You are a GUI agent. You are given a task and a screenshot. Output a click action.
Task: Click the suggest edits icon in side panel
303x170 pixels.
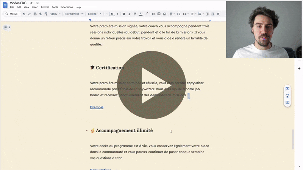[287, 102]
